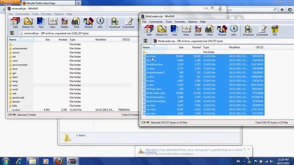
Task: Click SFX icon in ModLoader.zip window
Action: [x=275, y=31]
